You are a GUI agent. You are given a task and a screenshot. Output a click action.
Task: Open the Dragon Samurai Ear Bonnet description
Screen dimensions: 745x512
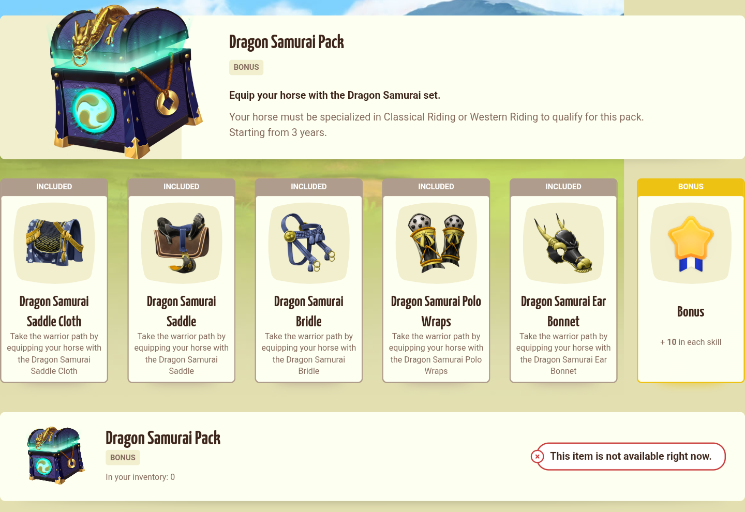click(563, 354)
